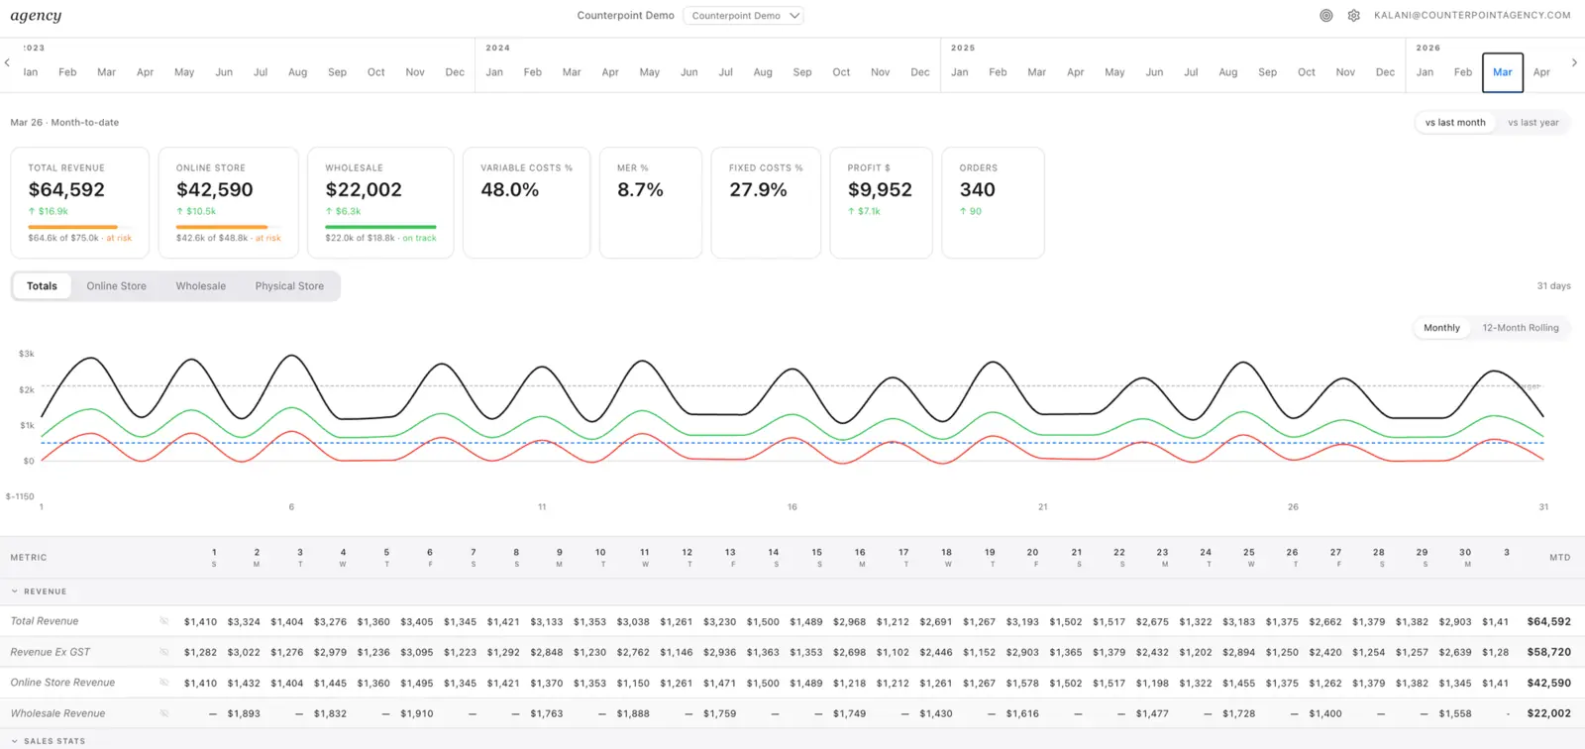1585x749 pixels.
Task: Choose the vs last month comparison
Action: click(x=1455, y=123)
